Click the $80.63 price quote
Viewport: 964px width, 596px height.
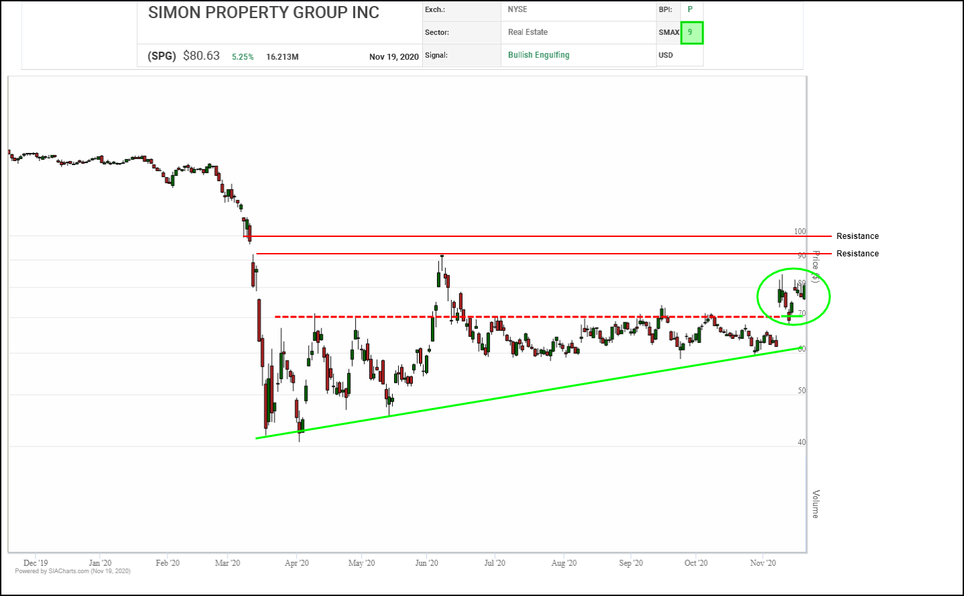click(x=201, y=56)
